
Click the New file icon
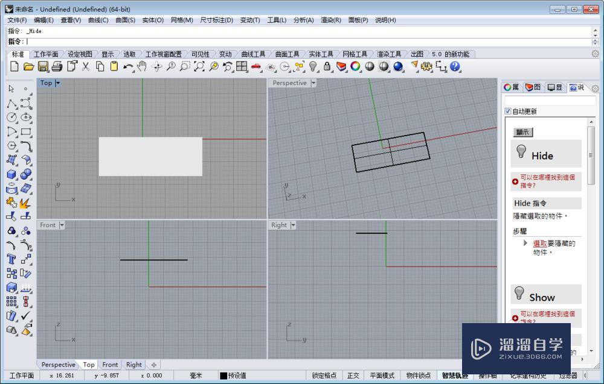pyautogui.click(x=14, y=66)
